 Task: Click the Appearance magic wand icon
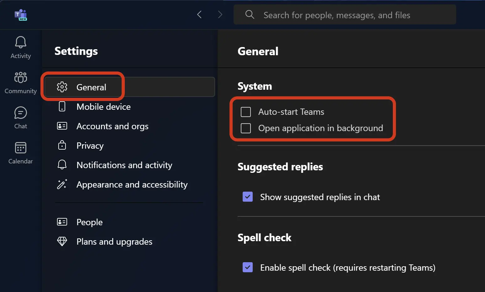[62, 184]
